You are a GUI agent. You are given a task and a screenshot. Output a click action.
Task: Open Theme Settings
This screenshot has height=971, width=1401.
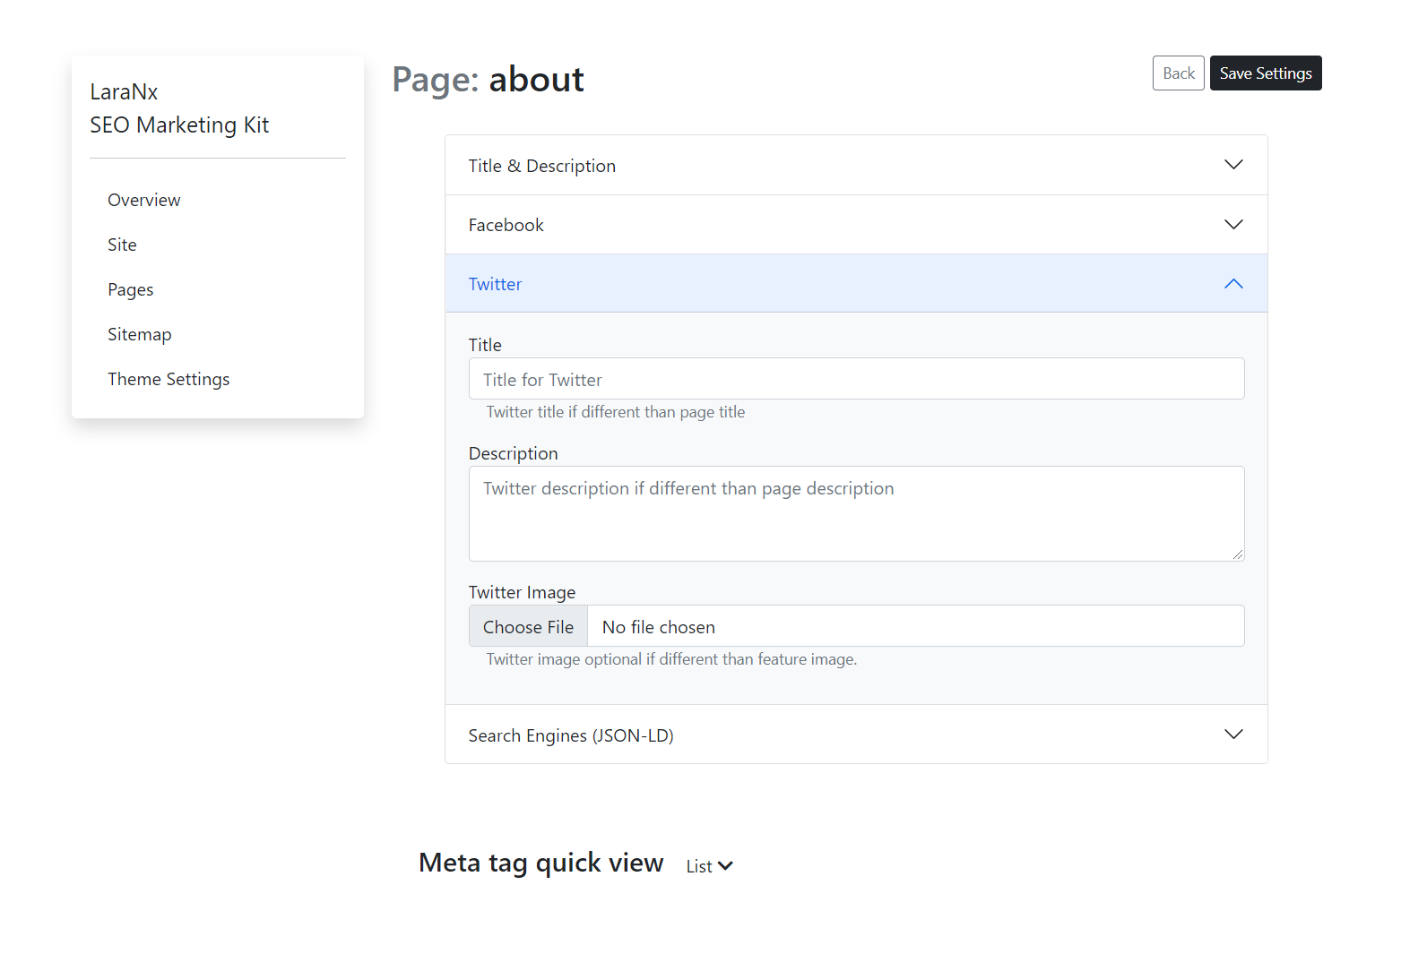pos(169,378)
